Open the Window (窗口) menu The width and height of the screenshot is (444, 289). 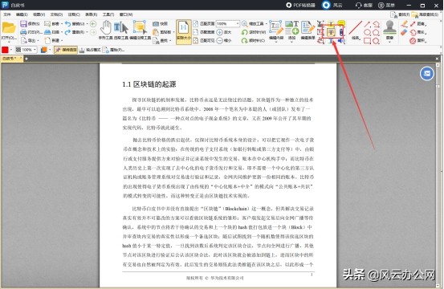126,14
